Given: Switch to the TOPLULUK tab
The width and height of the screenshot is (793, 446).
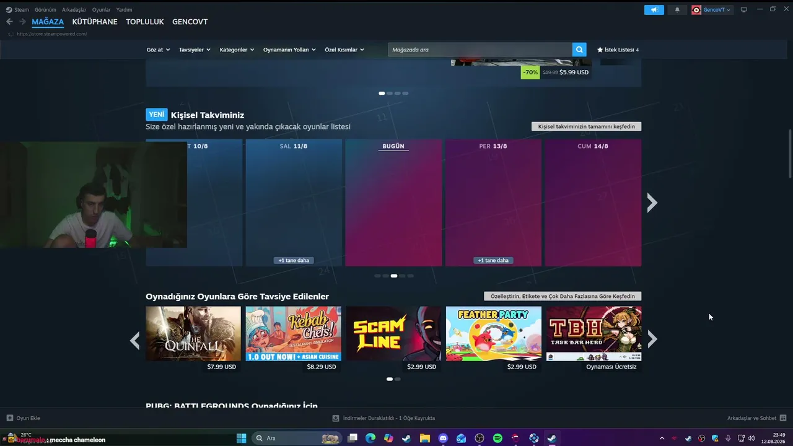Looking at the screenshot, I should pos(145,22).
